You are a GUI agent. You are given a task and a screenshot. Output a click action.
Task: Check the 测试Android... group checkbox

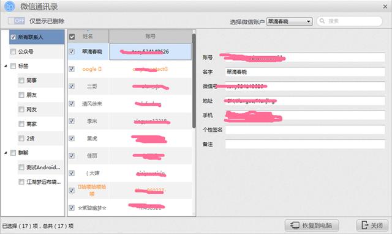tap(21, 167)
